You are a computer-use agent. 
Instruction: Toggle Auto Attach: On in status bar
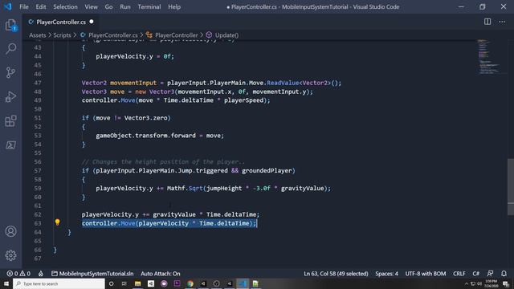click(161, 274)
